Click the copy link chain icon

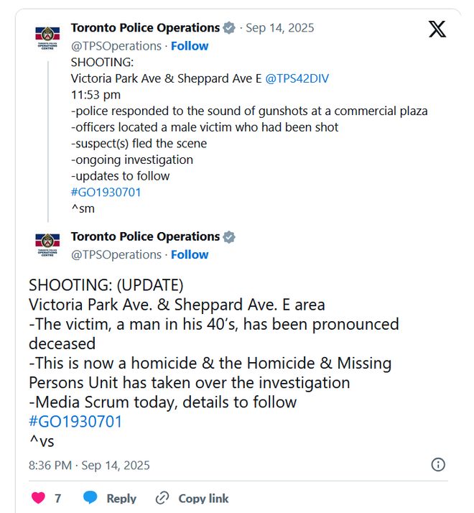[162, 498]
